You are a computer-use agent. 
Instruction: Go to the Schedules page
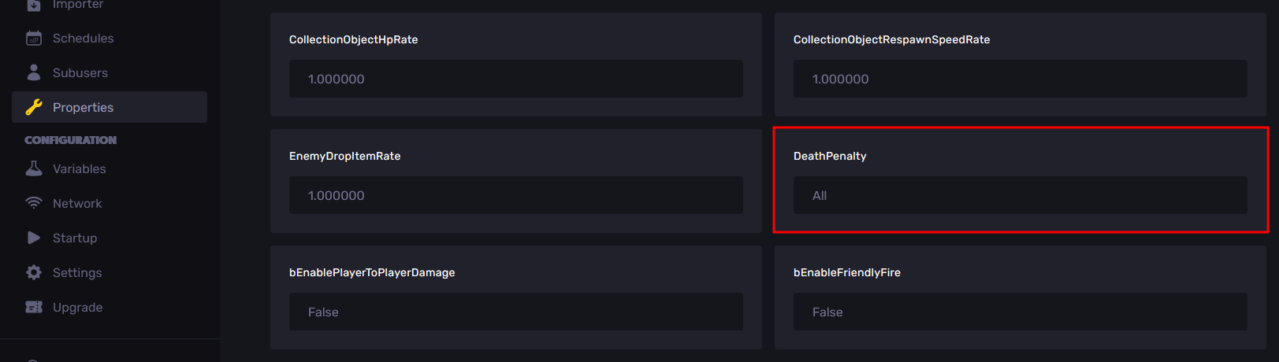point(83,38)
